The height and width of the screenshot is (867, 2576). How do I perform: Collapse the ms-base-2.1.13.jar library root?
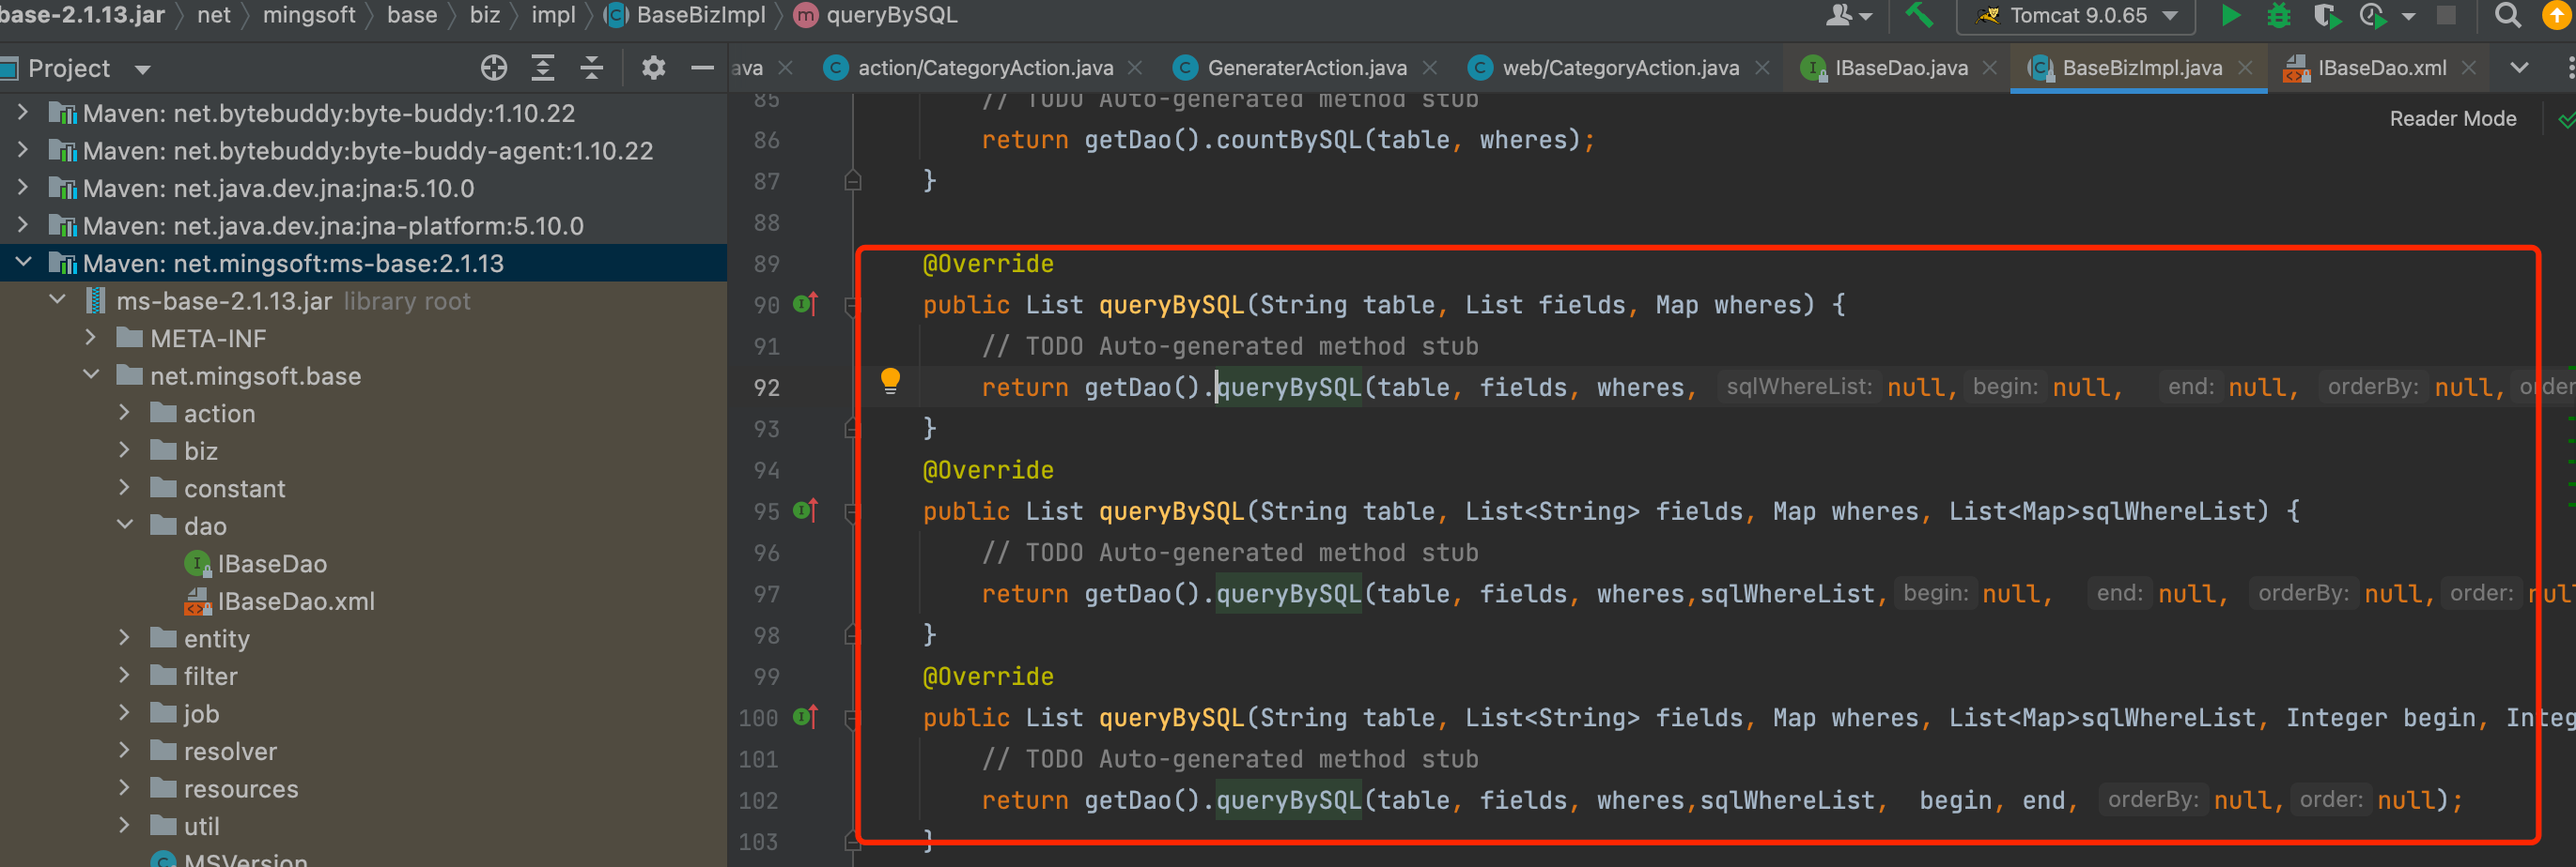pyautogui.click(x=58, y=299)
